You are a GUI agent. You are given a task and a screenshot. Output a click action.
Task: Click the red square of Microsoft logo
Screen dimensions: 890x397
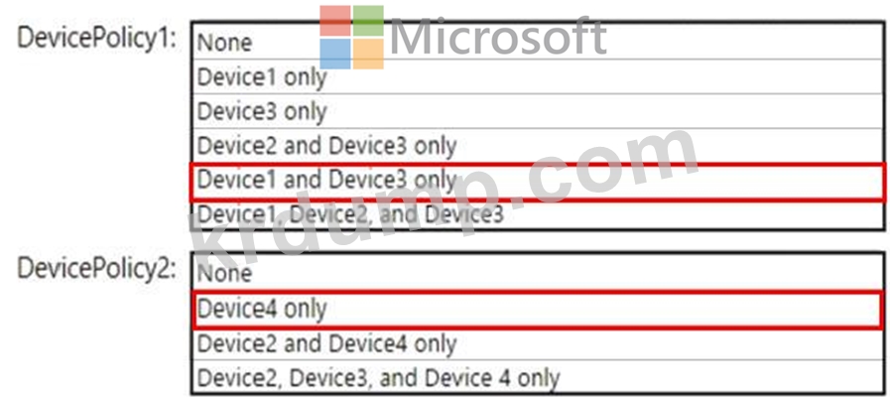click(x=335, y=21)
